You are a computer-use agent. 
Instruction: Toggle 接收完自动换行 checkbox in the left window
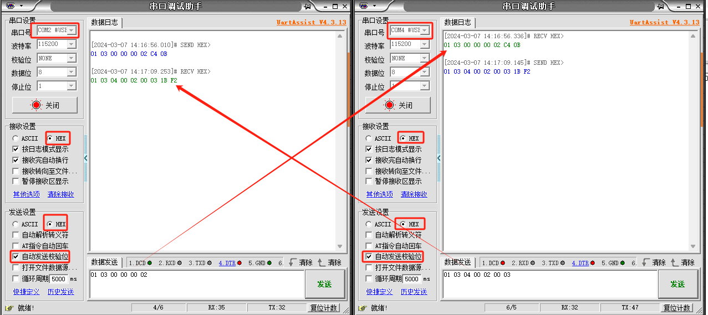pyautogui.click(x=16, y=160)
